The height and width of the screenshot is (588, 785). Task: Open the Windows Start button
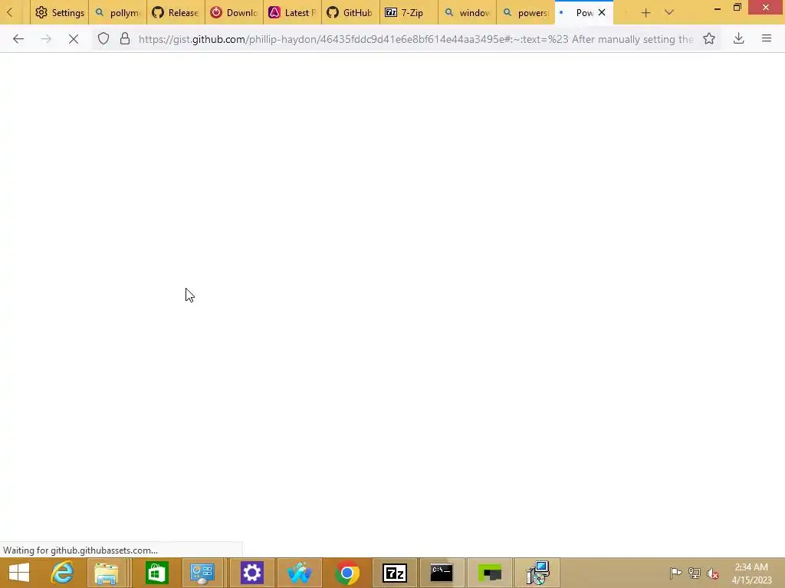point(19,573)
